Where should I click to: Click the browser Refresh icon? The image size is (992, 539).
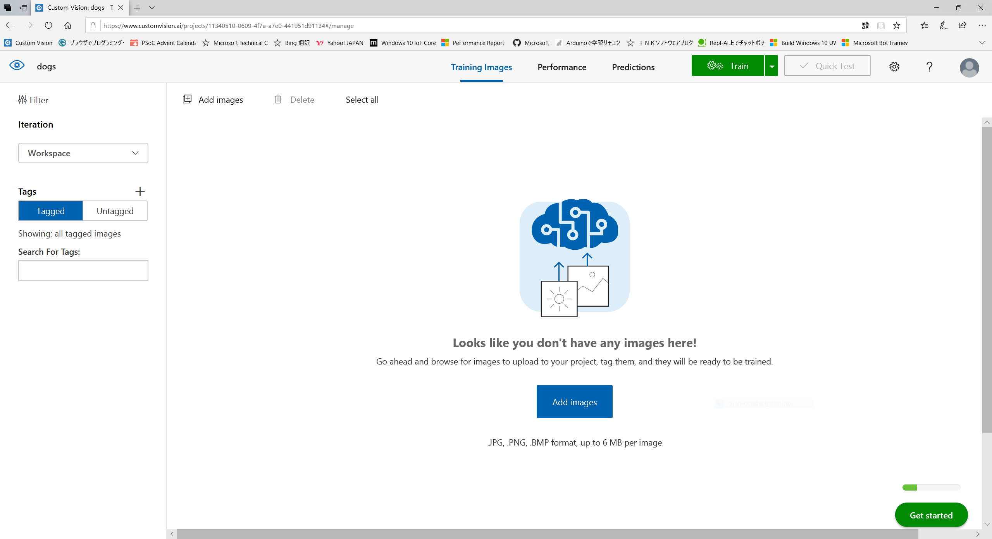click(x=48, y=26)
